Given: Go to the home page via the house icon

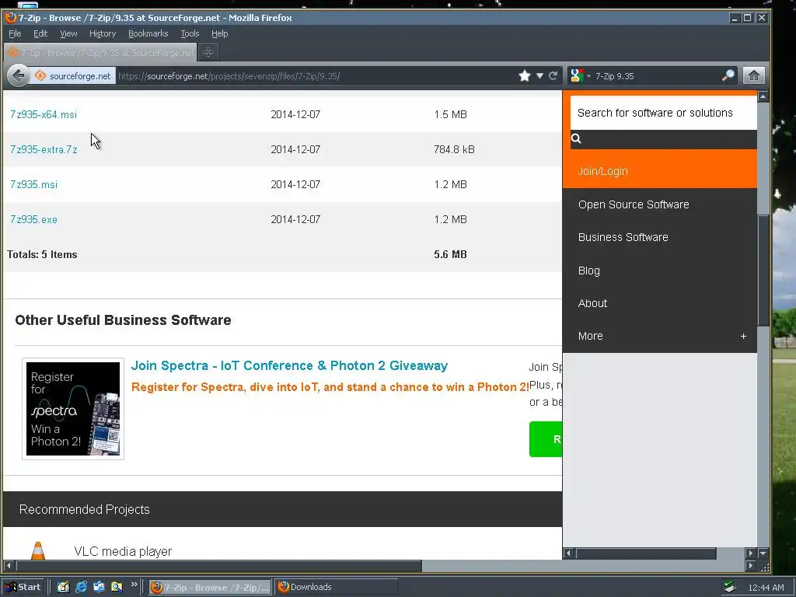Looking at the screenshot, I should [754, 76].
